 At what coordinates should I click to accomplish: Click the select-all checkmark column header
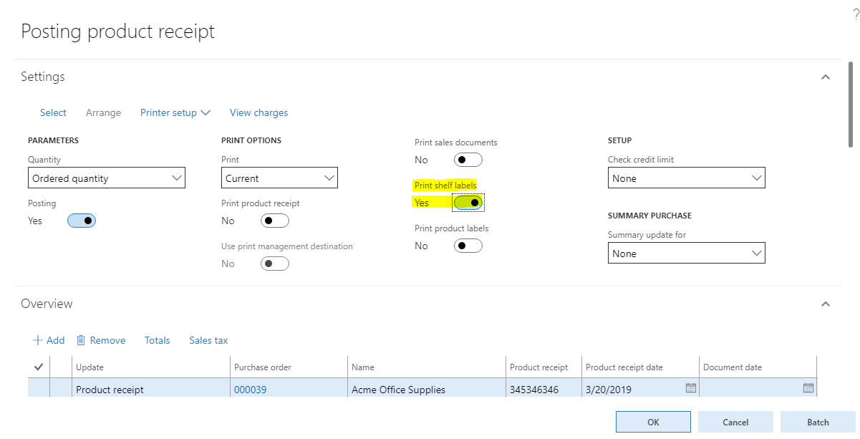[x=39, y=367]
